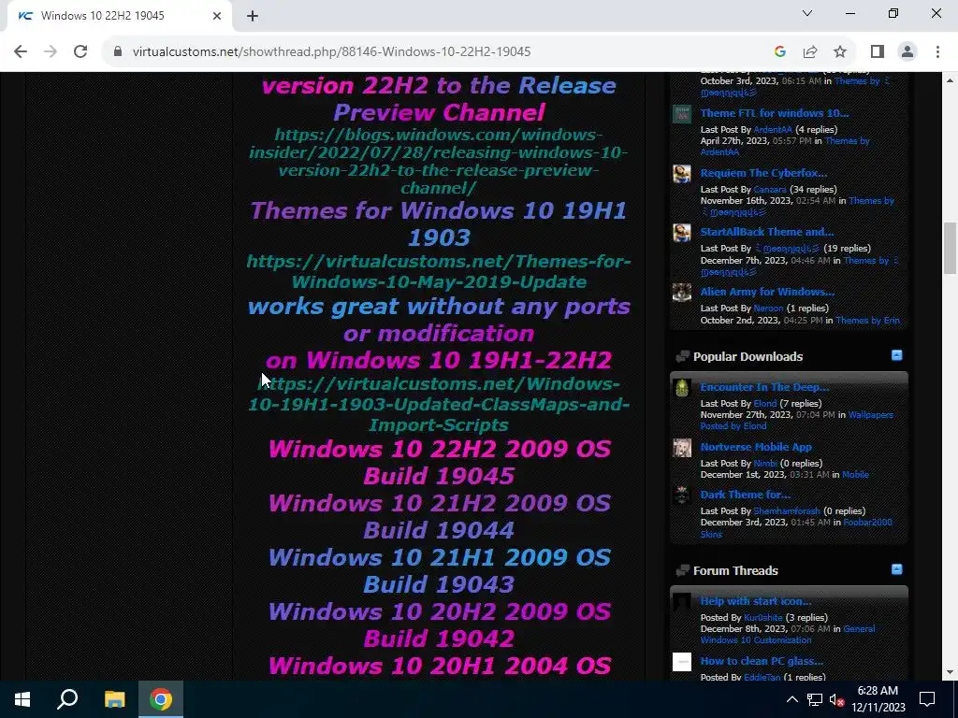Open the Chrome profile avatar menu
958x718 pixels.
coord(907,51)
